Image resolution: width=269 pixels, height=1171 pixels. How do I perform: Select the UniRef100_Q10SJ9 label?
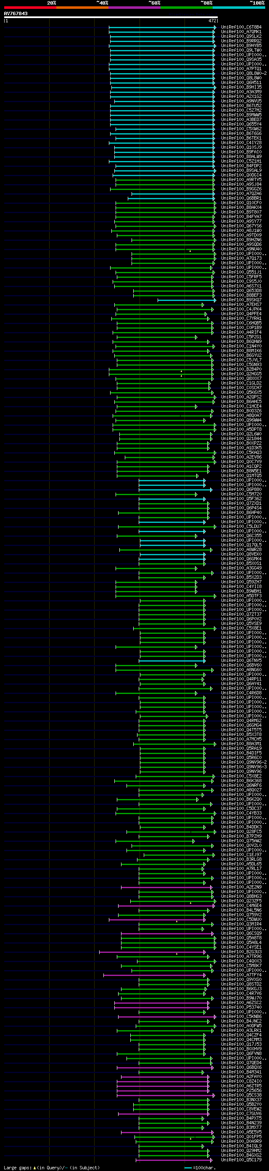pyautogui.click(x=241, y=147)
